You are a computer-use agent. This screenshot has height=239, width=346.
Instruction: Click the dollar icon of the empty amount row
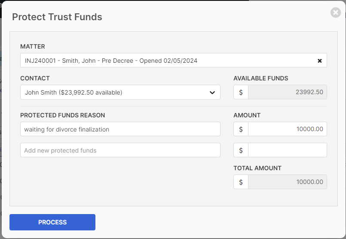pyautogui.click(x=241, y=150)
